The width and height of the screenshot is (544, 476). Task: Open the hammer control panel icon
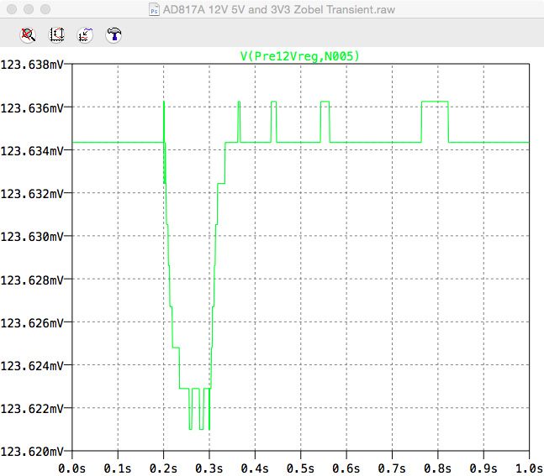coord(114,34)
